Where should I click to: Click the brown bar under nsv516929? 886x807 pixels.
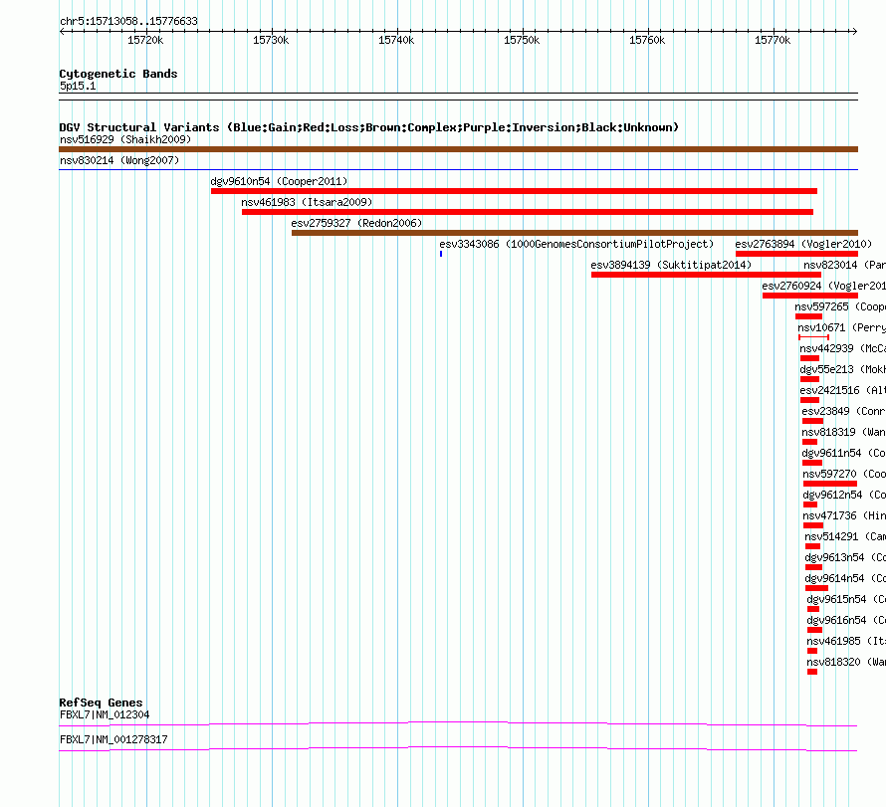point(458,149)
